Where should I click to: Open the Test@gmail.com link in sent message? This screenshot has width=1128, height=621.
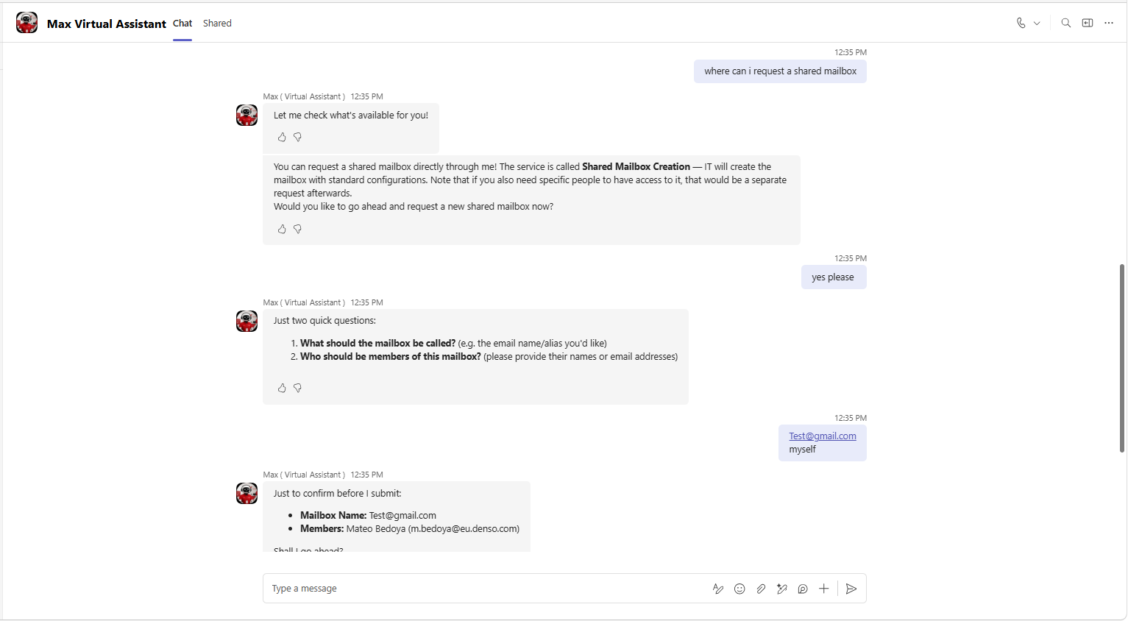(823, 436)
